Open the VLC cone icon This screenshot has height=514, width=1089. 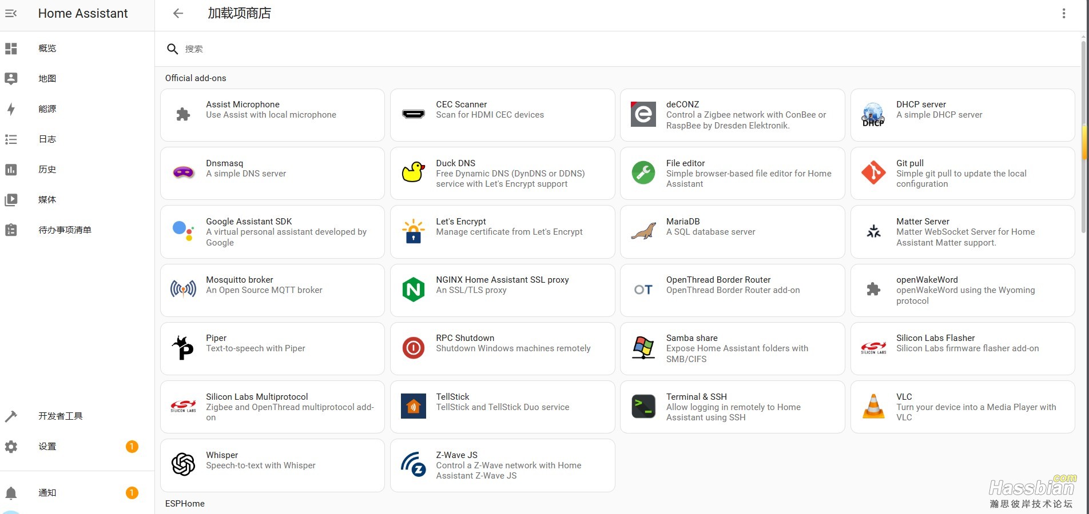[873, 406]
